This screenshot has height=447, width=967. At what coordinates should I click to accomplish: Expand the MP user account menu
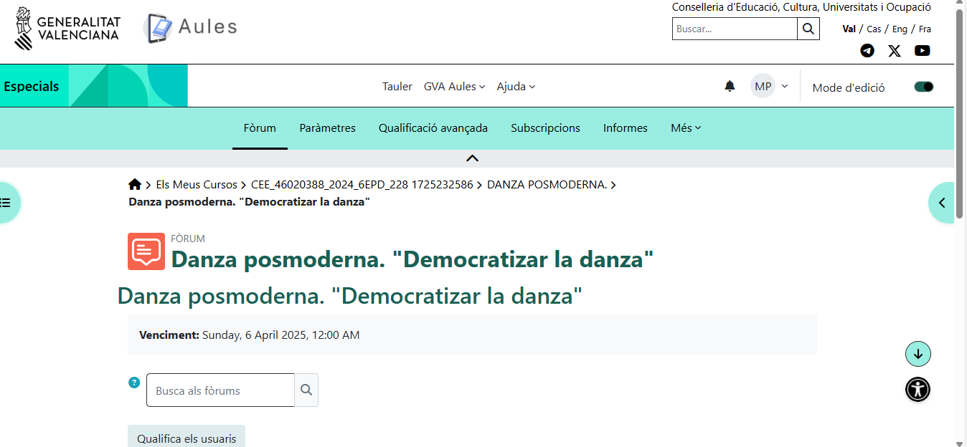click(x=769, y=86)
